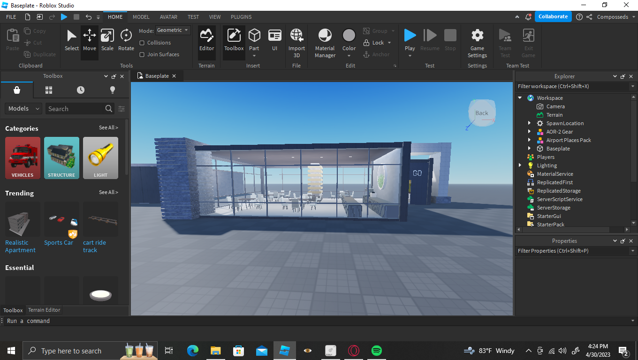This screenshot has height=360, width=638.
Task: Expand AOR-2 Gear in Explorer
Action: pos(530,132)
